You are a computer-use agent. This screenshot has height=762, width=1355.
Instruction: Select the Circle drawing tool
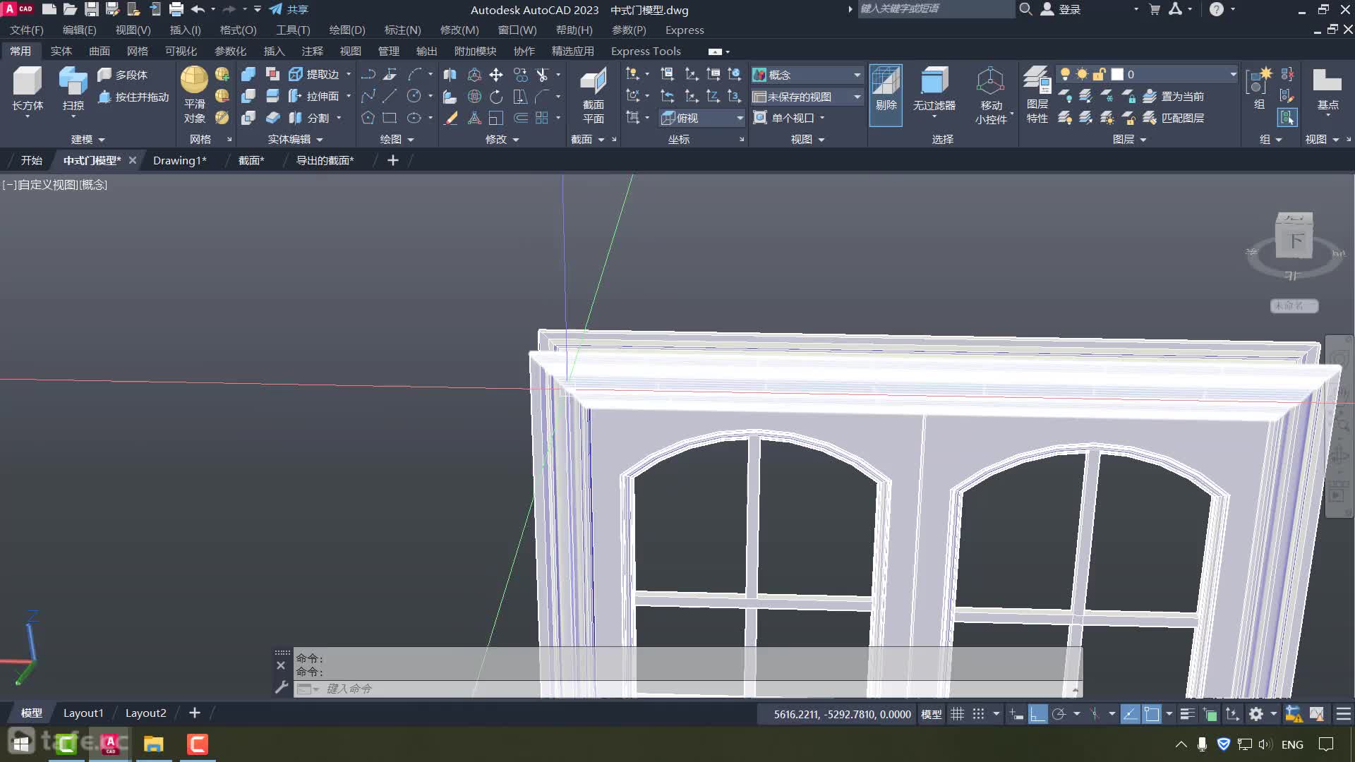point(414,96)
